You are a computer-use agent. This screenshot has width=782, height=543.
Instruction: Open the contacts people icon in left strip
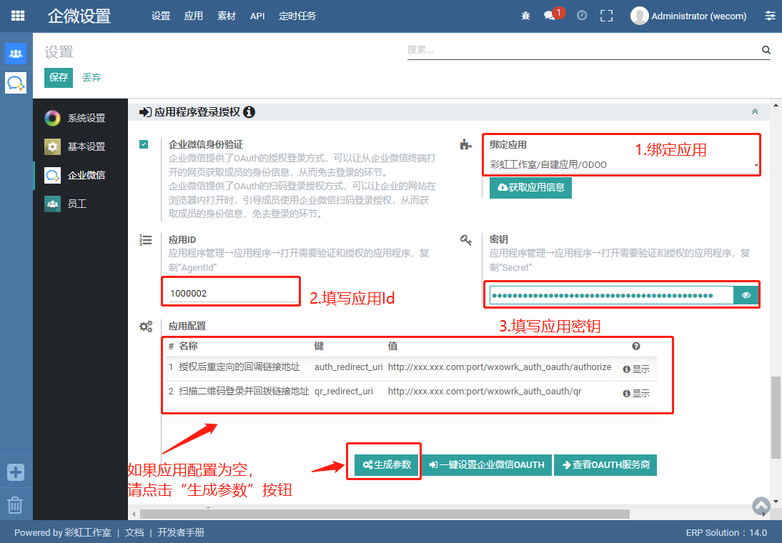coord(16,54)
